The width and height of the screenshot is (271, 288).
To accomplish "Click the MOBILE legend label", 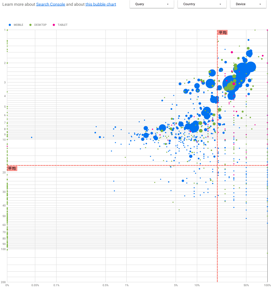I will pos(19,25).
